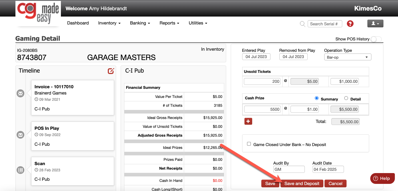This screenshot has height=191, width=398.
Task: Click the Ideal Prizes $12,265.00 value
Action: [213, 147]
